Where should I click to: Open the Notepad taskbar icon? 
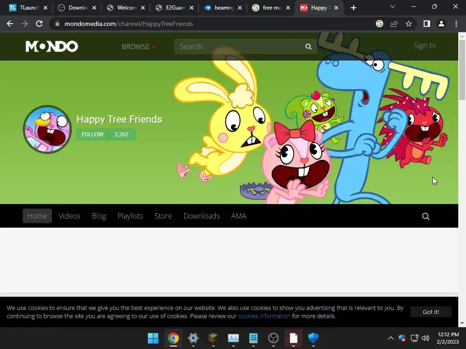pyautogui.click(x=253, y=338)
